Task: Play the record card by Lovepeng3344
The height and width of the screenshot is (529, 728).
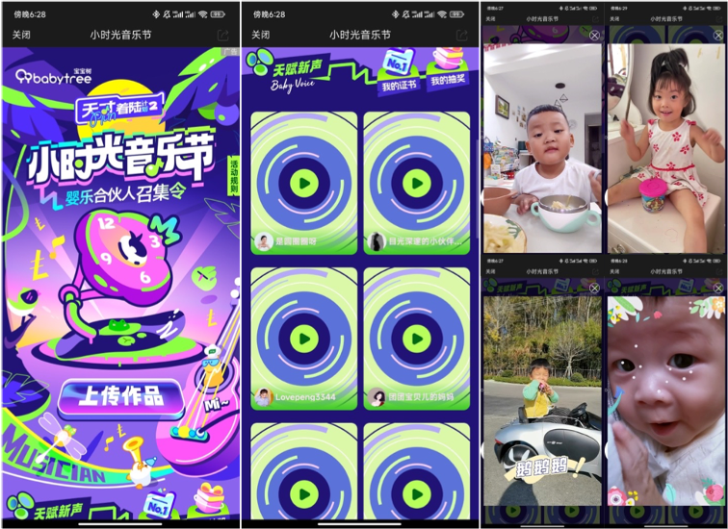Action: [x=304, y=339]
